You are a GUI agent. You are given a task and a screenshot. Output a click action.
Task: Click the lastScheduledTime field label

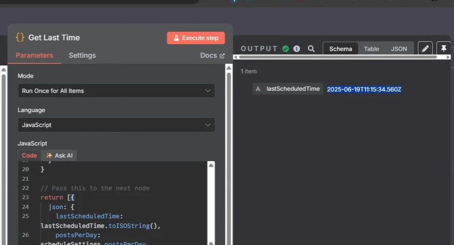(293, 89)
